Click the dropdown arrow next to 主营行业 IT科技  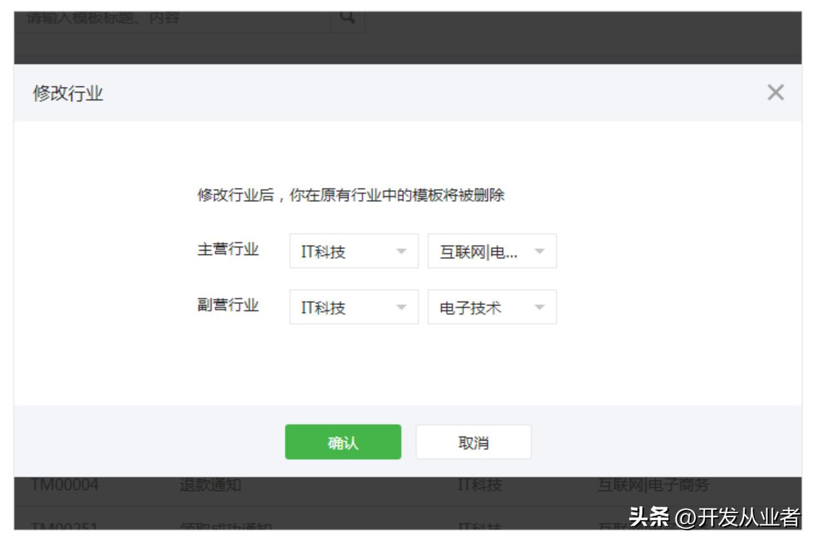[402, 251]
